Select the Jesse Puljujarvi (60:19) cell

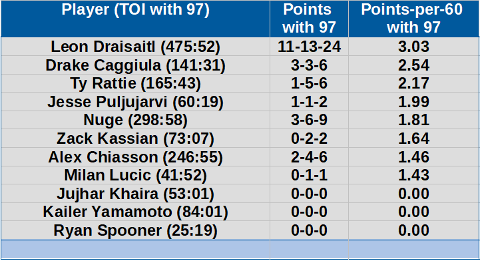135,102
